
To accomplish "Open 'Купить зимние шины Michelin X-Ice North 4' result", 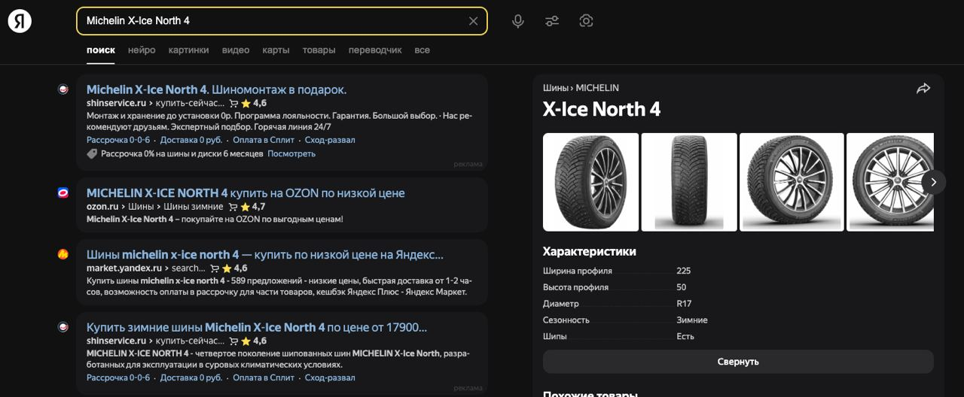I will 257,328.
